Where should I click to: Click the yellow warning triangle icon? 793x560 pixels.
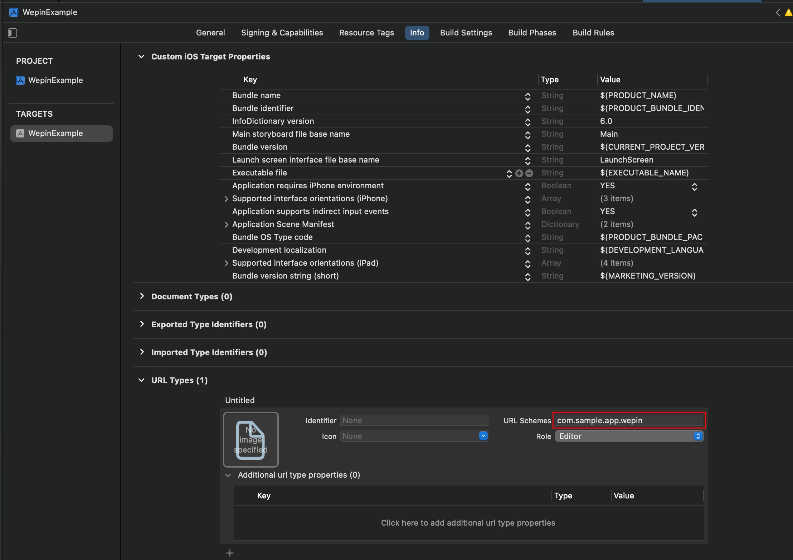[x=788, y=13]
